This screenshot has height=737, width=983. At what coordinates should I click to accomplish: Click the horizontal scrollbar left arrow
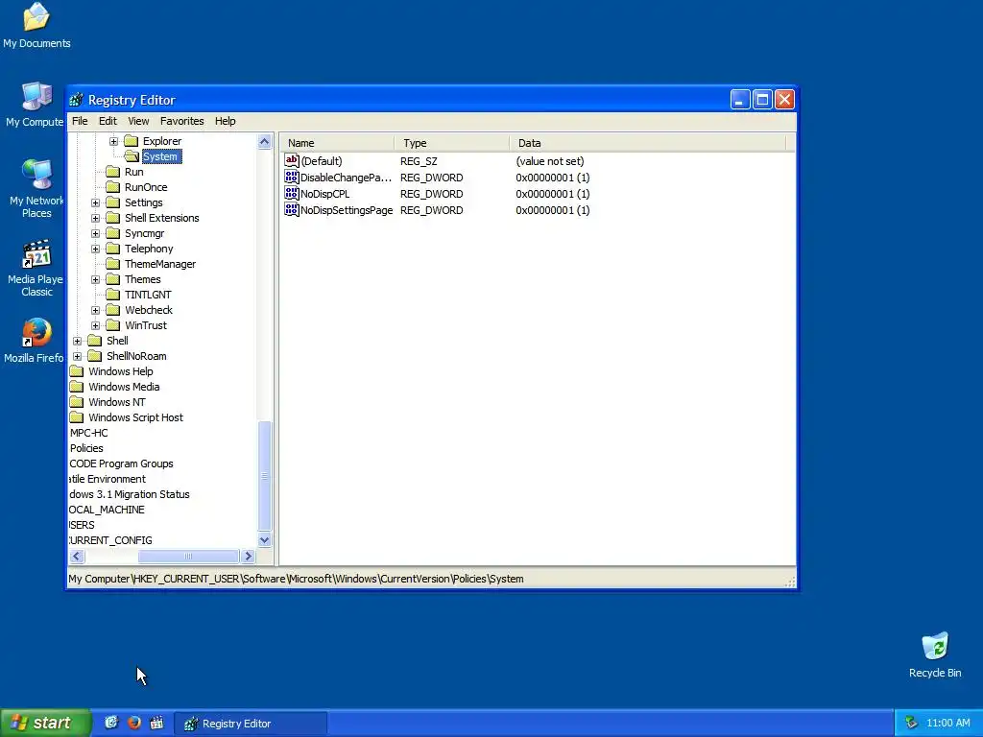(x=77, y=556)
